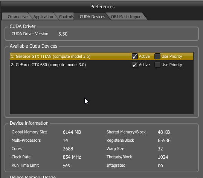The width and height of the screenshot is (203, 178).
Task: Select the Controls tab
Action: (x=66, y=17)
